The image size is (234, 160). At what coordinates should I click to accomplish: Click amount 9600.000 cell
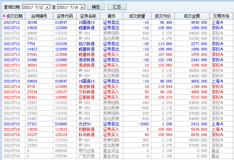pos(199,81)
